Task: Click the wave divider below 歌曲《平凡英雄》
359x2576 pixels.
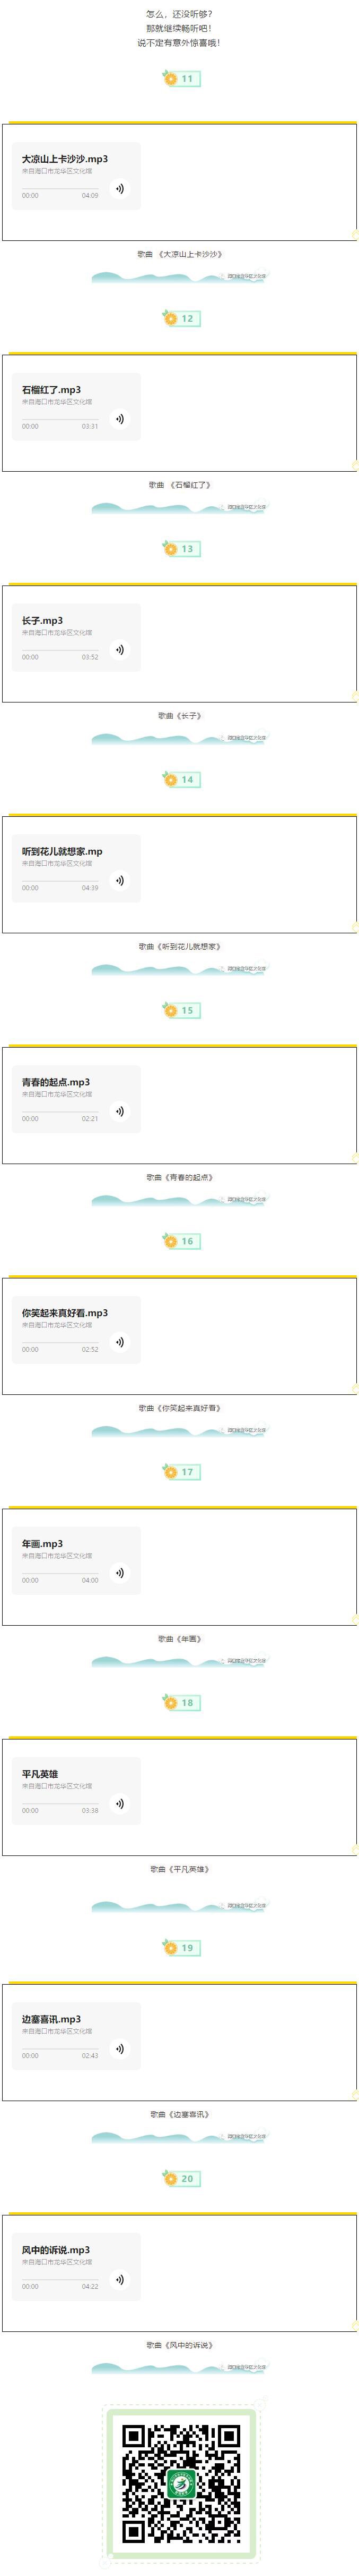Action: click(x=179, y=1907)
